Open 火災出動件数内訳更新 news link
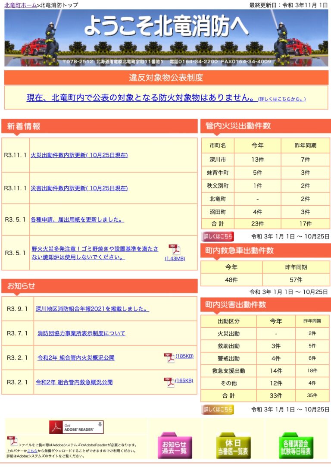This screenshot has height=467, width=331. click(79, 155)
